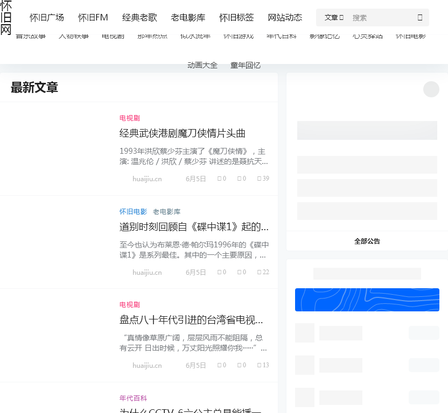
Task: Go to 怀旧FM in the top navigation
Action: tap(93, 17)
